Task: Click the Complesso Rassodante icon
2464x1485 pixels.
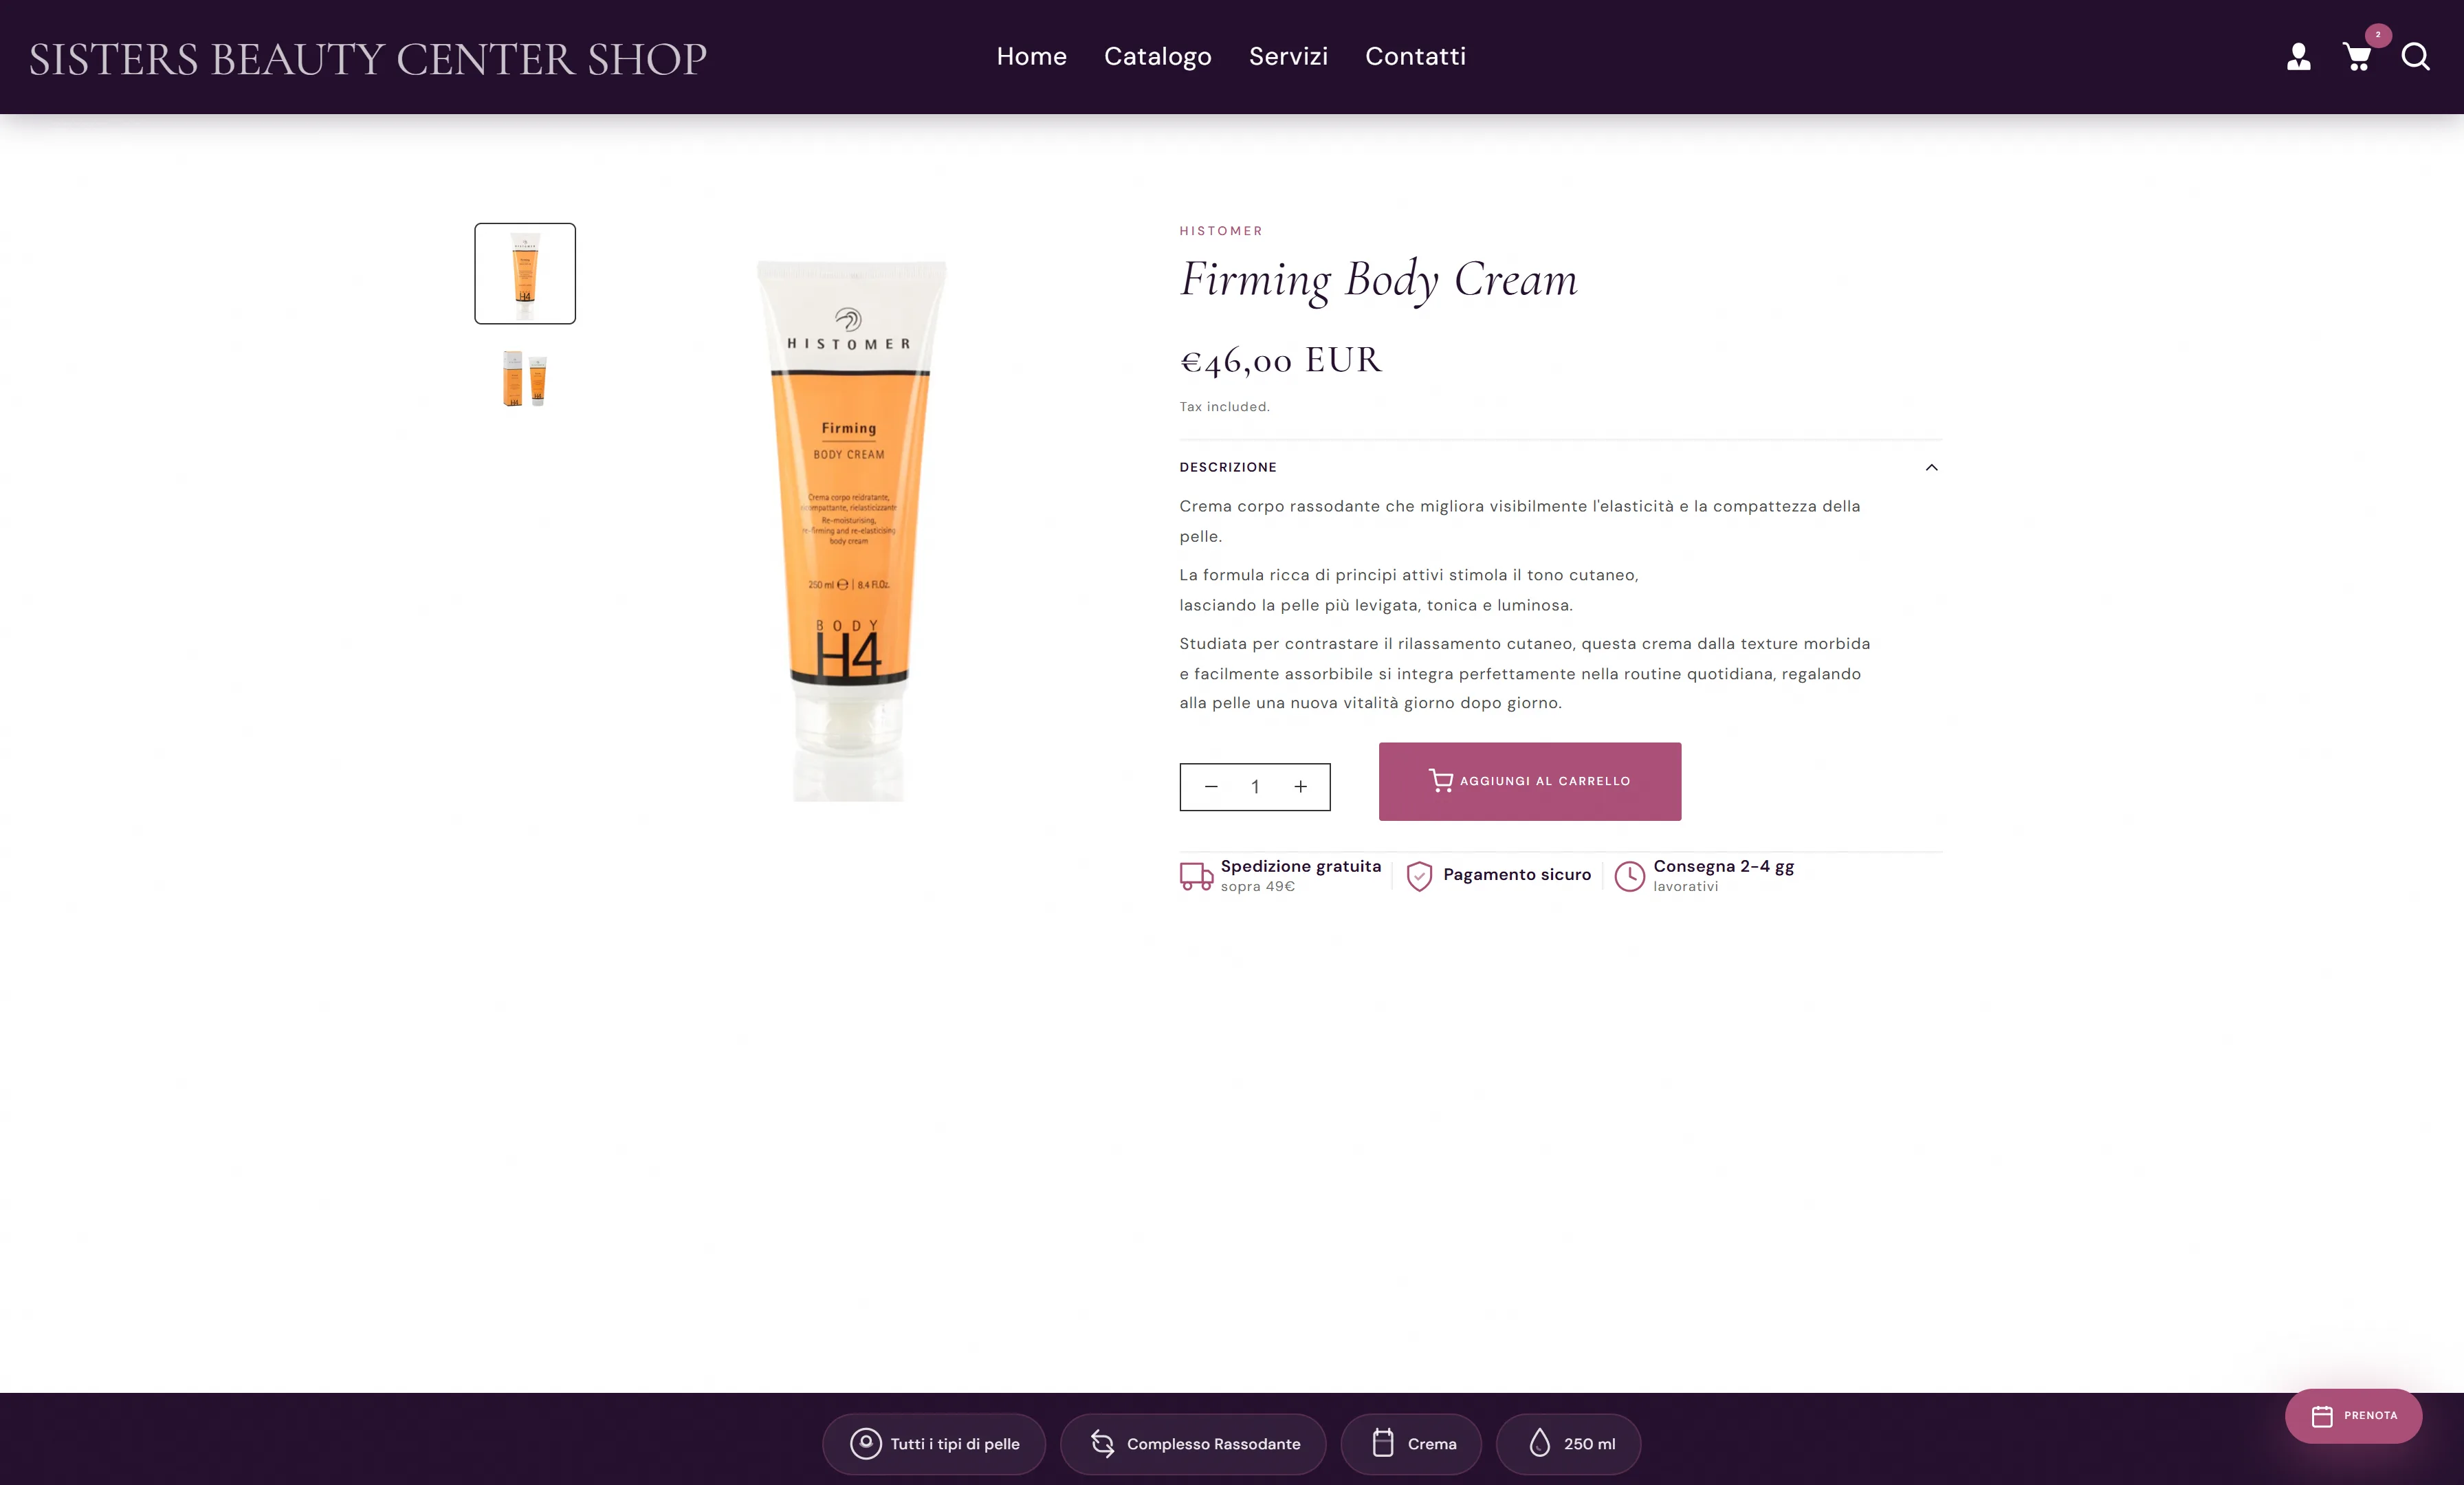Action: point(1102,1443)
